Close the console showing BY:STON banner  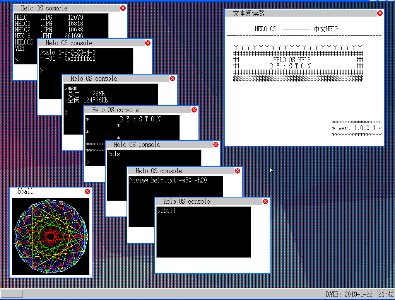click(x=194, y=110)
